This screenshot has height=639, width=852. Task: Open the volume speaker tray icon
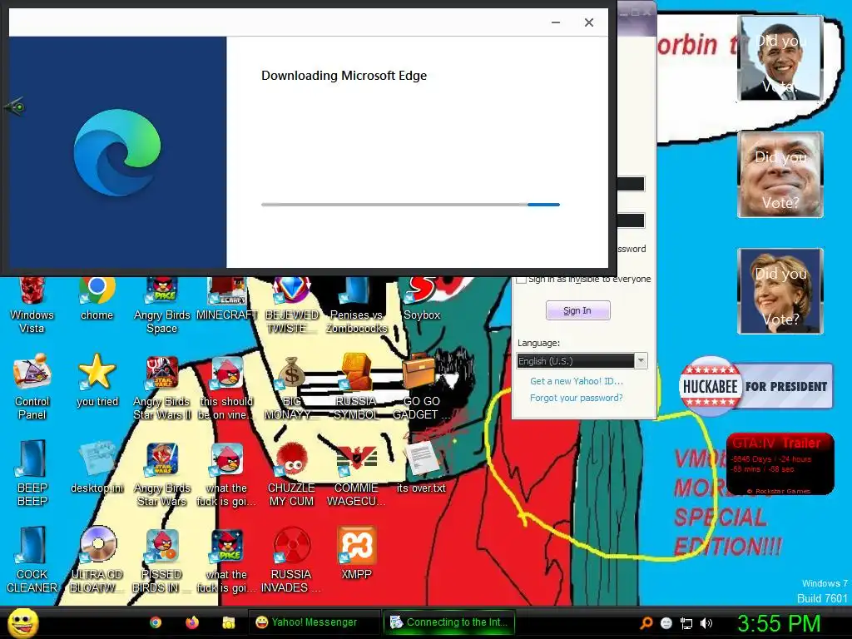click(x=706, y=623)
